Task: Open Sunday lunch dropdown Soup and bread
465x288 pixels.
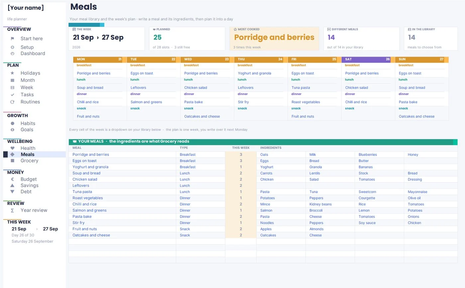Action: pos(422,88)
